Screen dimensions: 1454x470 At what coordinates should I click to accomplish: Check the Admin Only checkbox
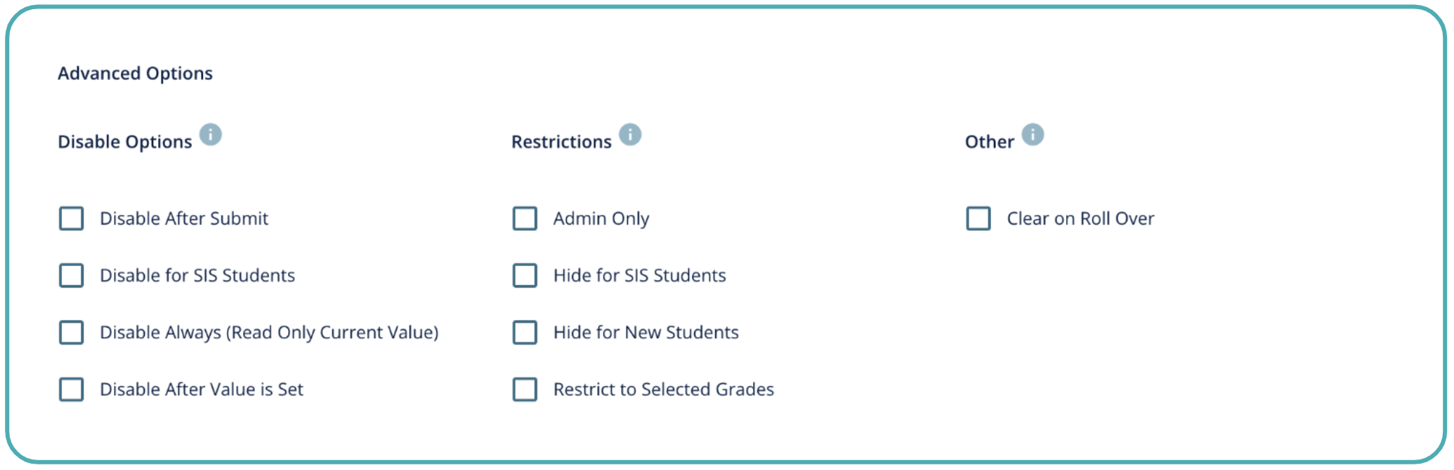point(525,219)
